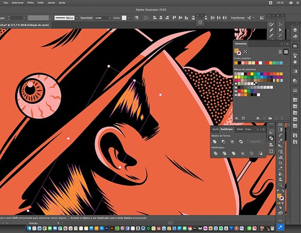Open the Efeito menu
301x233 pixels.
point(31,3)
